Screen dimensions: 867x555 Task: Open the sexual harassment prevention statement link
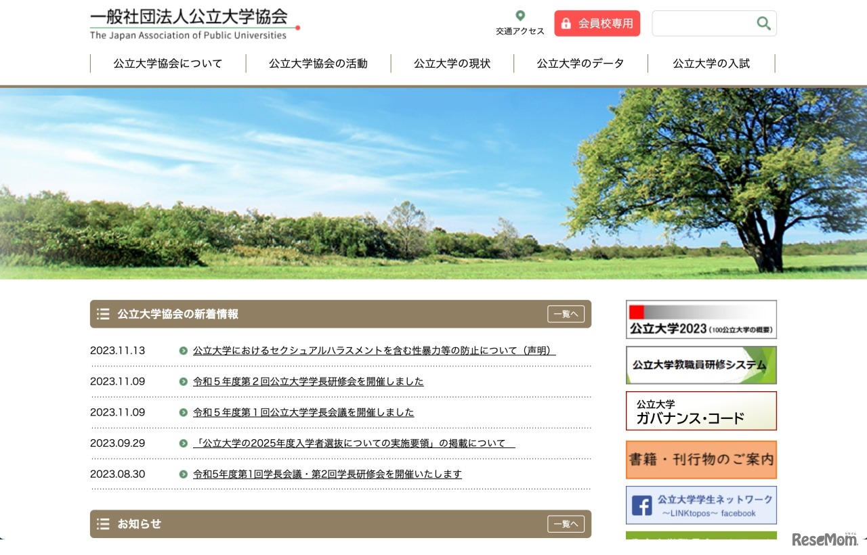(x=373, y=351)
